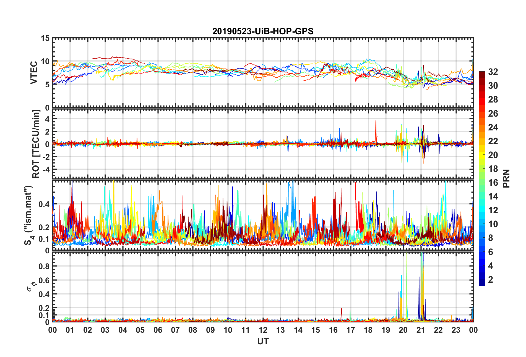The width and height of the screenshot is (526, 357).
Task: Select the "0.8" tick on sigma-phi axis
Action: point(44,266)
